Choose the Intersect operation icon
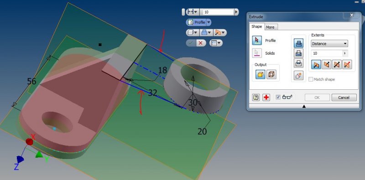Viewport: 365px width, 180px height. [298, 63]
